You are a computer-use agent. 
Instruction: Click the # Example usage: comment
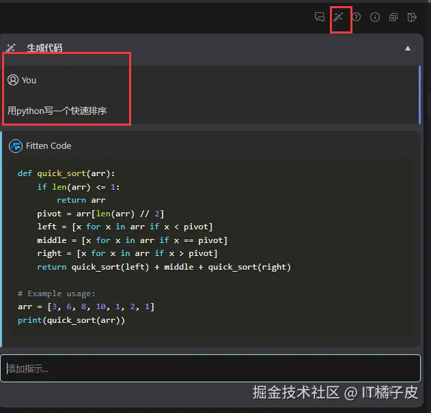56,294
